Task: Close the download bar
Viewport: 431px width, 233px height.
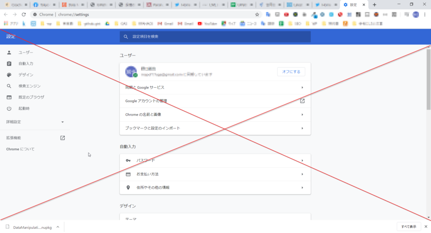Action: pyautogui.click(x=426, y=227)
